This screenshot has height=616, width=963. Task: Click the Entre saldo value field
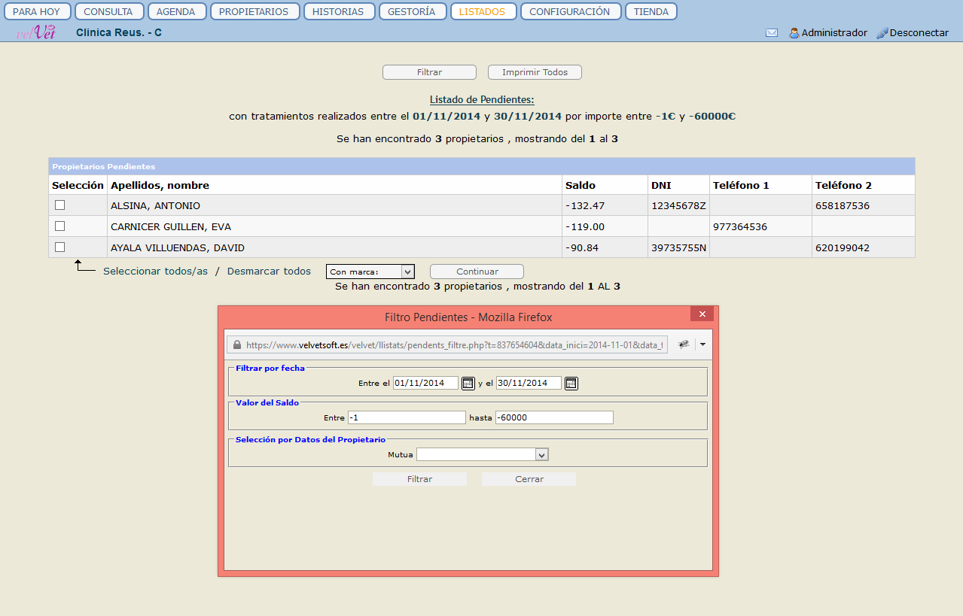click(407, 417)
